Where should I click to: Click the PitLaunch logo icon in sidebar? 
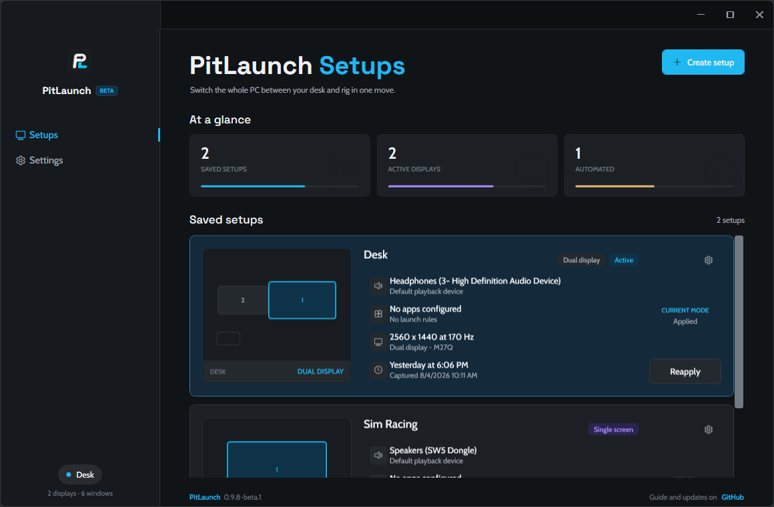pos(80,61)
